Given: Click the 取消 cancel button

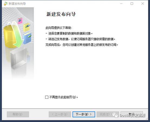Looking at the screenshot, I should [x=132, y=114].
